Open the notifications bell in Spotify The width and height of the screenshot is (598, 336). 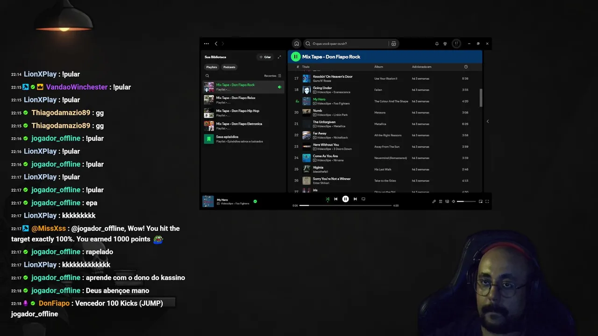coord(437,43)
